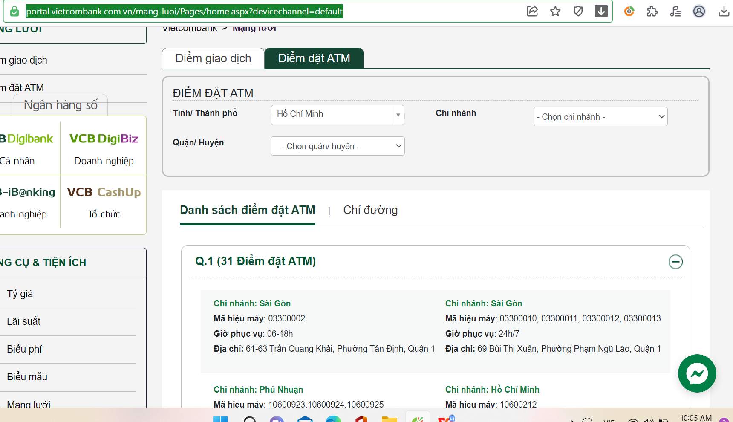
Task: Open the Cốc Cốc colorful circle extension icon
Action: (629, 11)
